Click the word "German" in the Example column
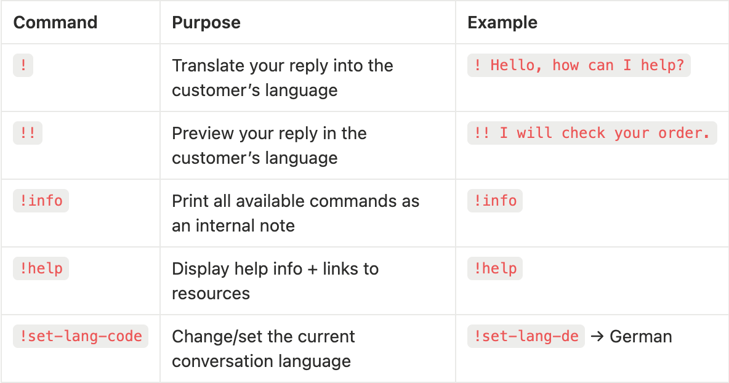The height and width of the screenshot is (383, 729). (640, 337)
